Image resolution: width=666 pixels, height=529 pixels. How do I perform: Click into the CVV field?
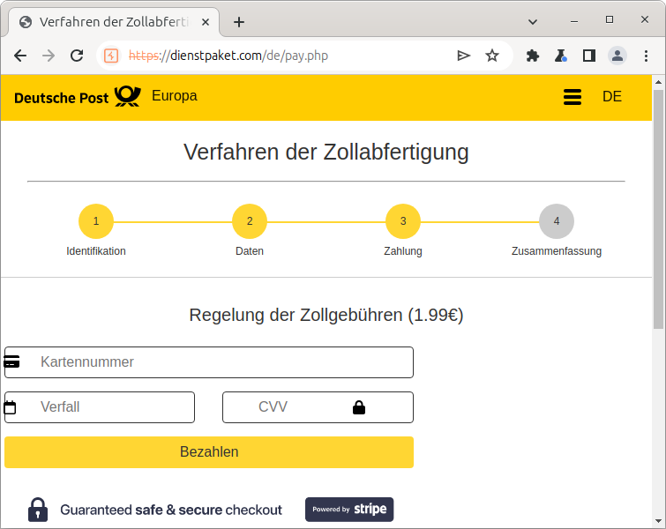(x=300, y=407)
